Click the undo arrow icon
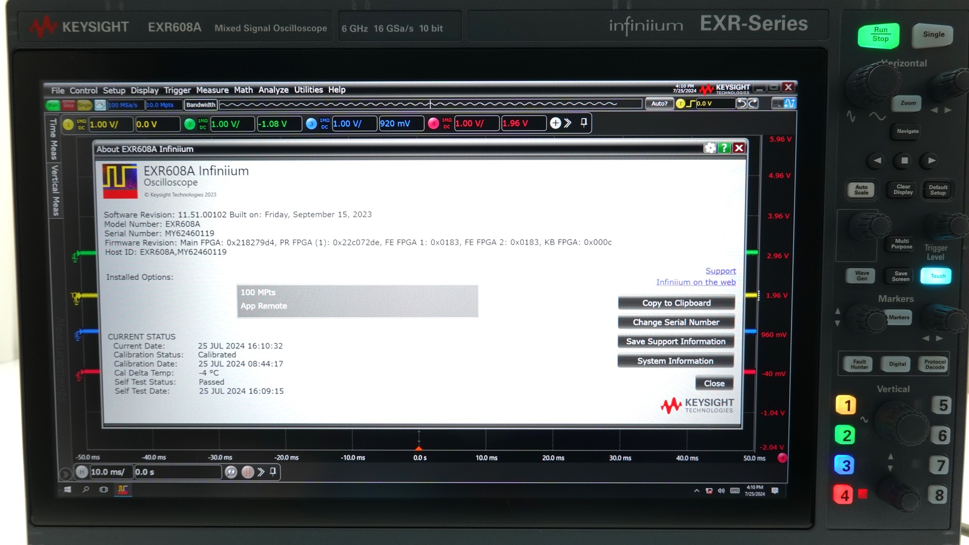Viewport: 969px width, 545px height. [741, 103]
